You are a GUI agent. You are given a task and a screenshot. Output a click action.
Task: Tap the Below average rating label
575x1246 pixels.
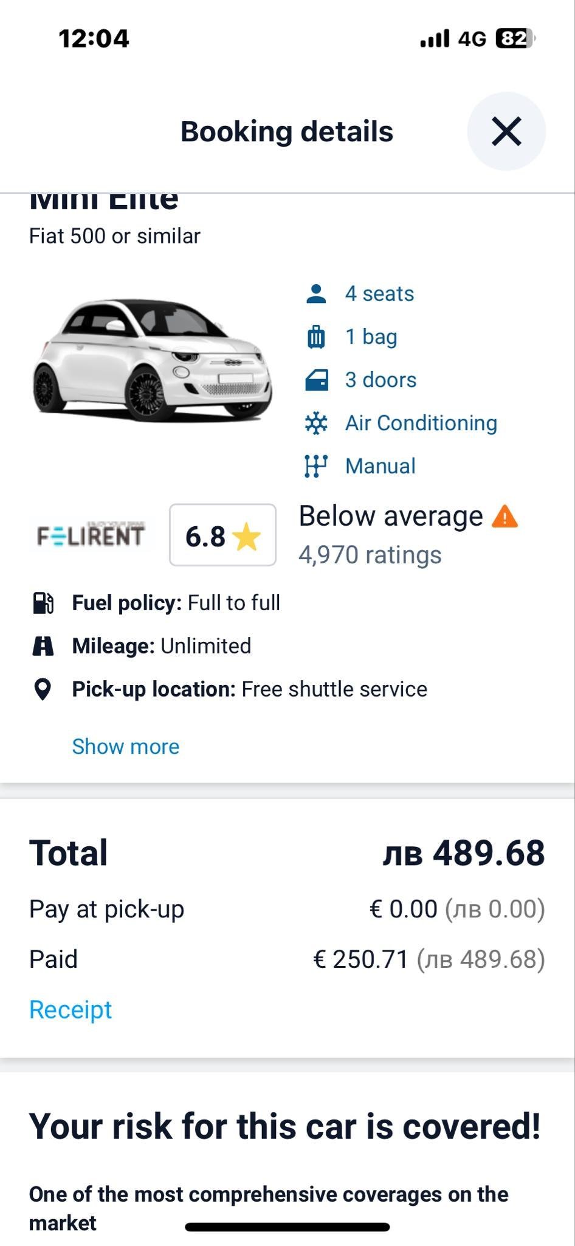(x=391, y=517)
